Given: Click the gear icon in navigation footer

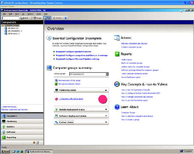Looking at the screenshot, I should click(34, 143).
